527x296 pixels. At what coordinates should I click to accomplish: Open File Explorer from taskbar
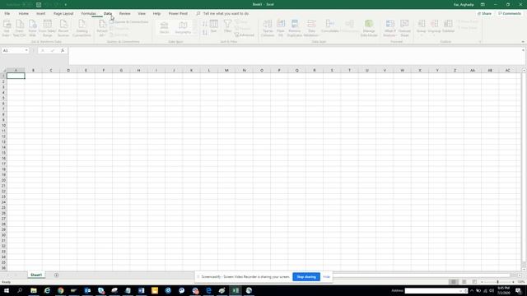34,290
